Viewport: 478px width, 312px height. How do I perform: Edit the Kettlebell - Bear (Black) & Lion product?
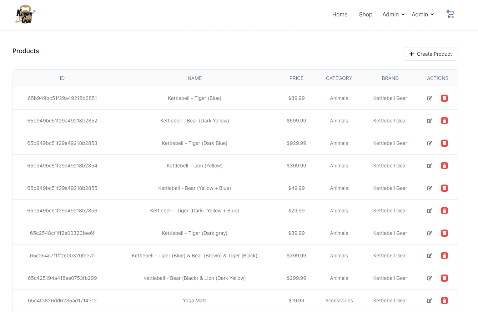pyautogui.click(x=429, y=278)
